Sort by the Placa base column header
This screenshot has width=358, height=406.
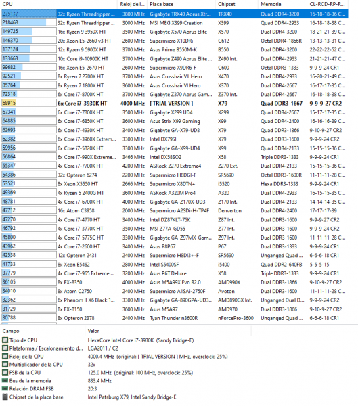point(181,4)
